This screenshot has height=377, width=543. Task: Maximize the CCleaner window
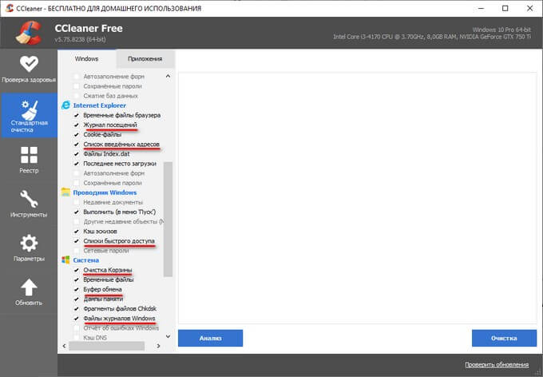click(x=505, y=8)
